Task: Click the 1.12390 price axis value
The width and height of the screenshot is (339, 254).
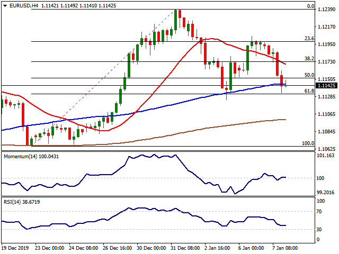Action: (x=326, y=10)
